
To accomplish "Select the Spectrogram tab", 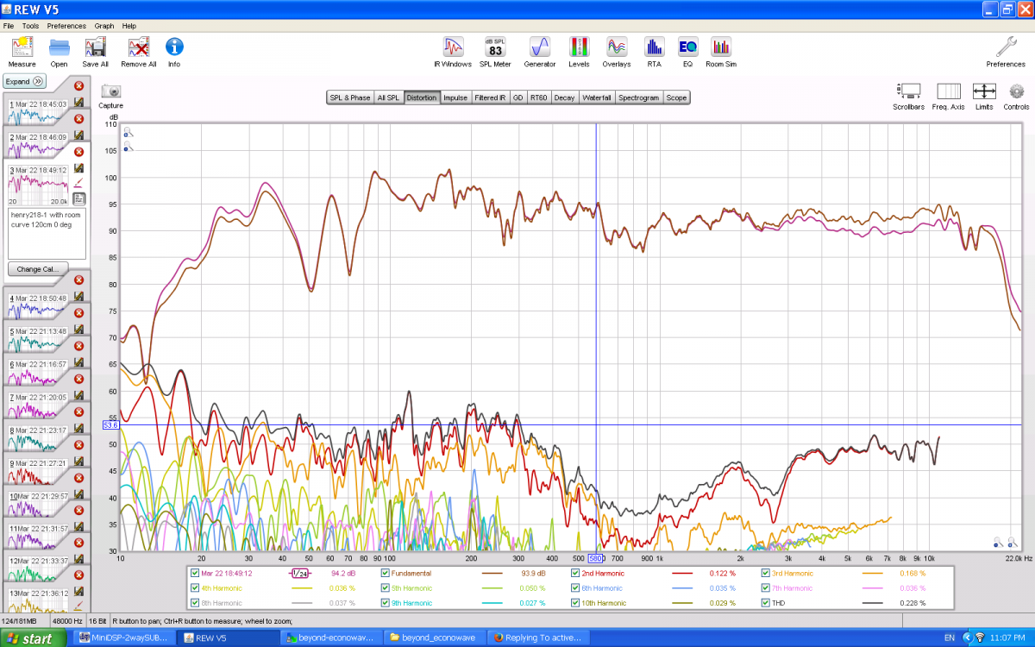I will click(x=638, y=97).
